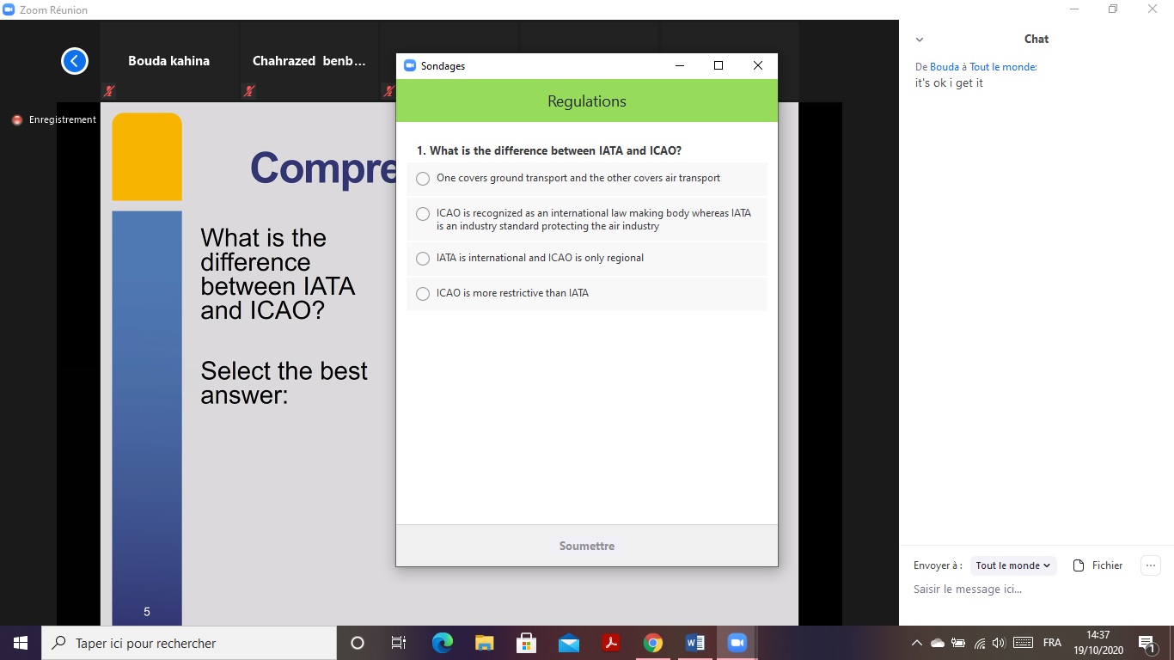The width and height of the screenshot is (1174, 660).
Task: Click the battery tray icon
Action: tap(958, 643)
